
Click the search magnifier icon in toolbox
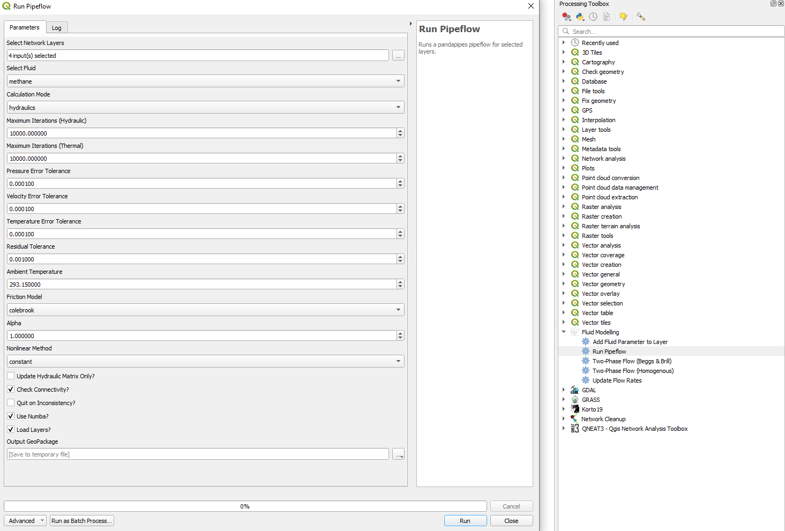566,31
